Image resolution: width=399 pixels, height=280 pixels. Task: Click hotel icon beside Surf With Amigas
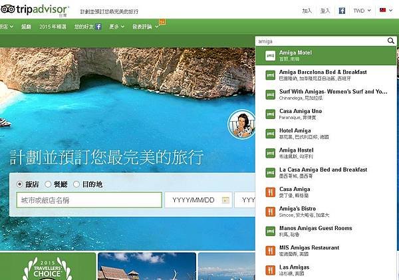pyautogui.click(x=270, y=94)
